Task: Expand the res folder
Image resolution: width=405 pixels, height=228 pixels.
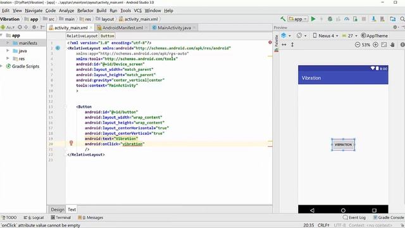Action: [8, 58]
